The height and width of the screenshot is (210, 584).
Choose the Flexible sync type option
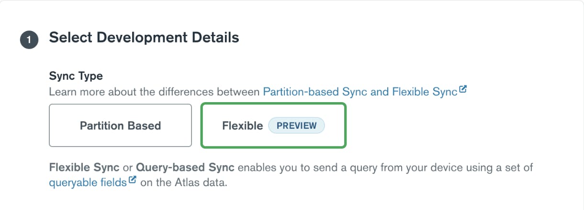[273, 126]
